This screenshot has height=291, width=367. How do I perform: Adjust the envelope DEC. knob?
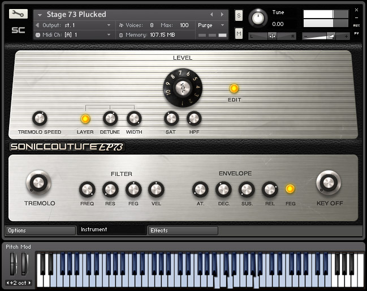pyautogui.click(x=223, y=189)
